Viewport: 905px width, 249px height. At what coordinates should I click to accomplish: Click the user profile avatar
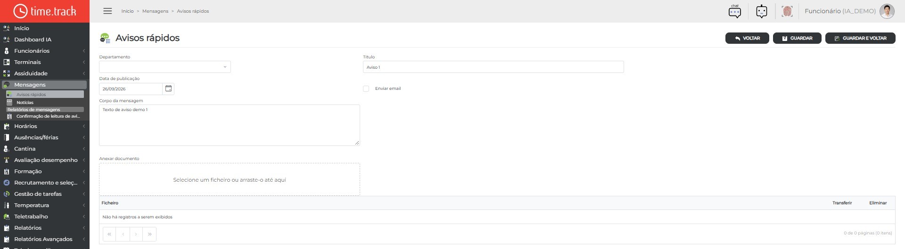point(887,11)
